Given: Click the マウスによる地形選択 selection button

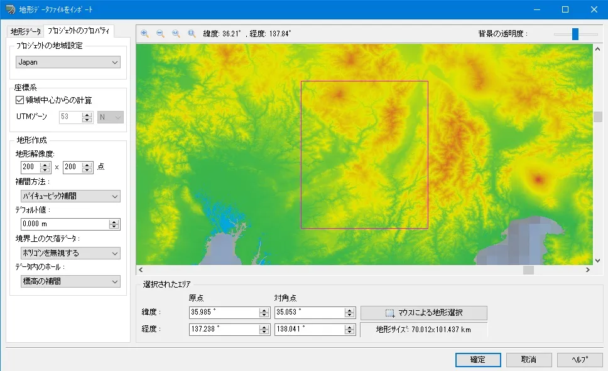Looking at the screenshot, I should (424, 313).
